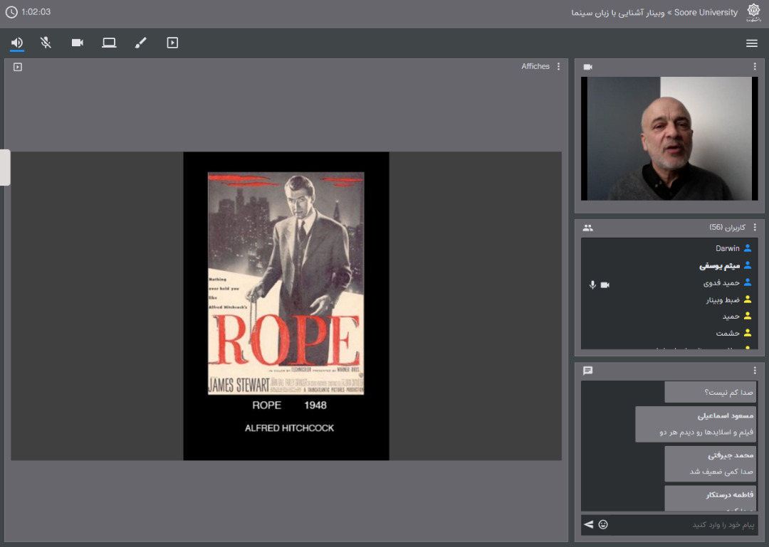Click sender name مسعود اسماعیلی in chat
Viewport: 769px width, 547px height.
pos(726,415)
